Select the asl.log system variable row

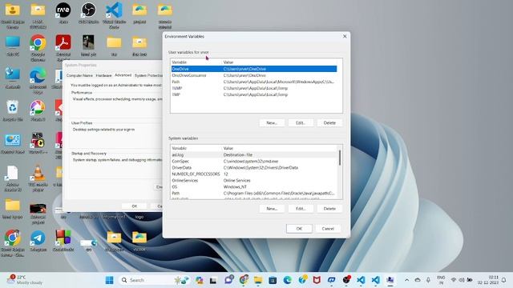[x=254, y=154]
